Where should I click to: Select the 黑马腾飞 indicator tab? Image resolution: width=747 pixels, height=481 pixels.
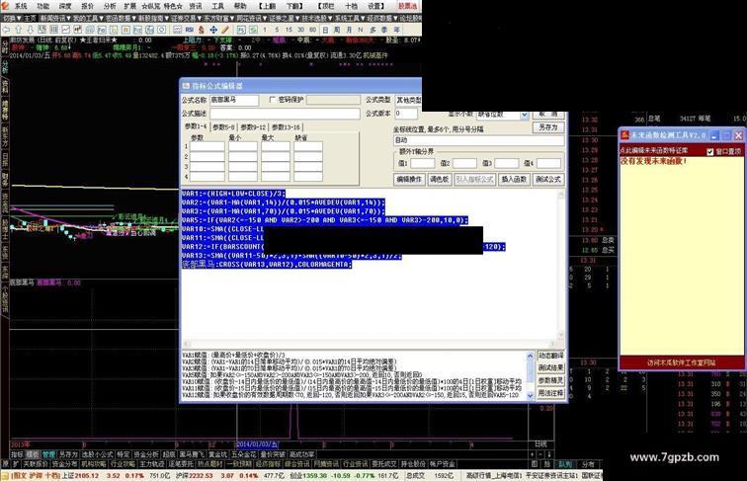pos(192,454)
